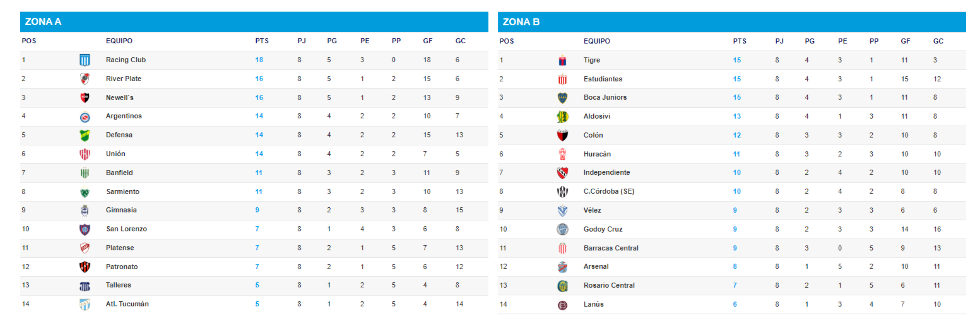This screenshot has width=980, height=336.
Task: Click the River Plate crest icon
Action: [85, 79]
